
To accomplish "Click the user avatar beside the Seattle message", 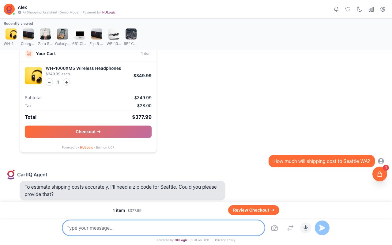I will click(x=381, y=161).
